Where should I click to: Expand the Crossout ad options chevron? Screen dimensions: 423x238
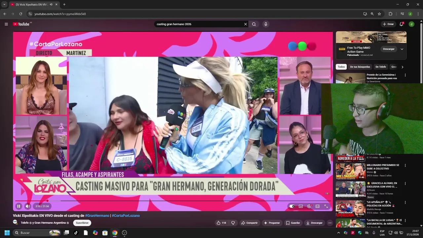pos(402,49)
